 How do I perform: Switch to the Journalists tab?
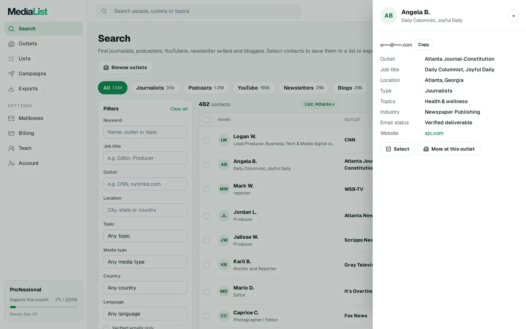click(x=155, y=88)
